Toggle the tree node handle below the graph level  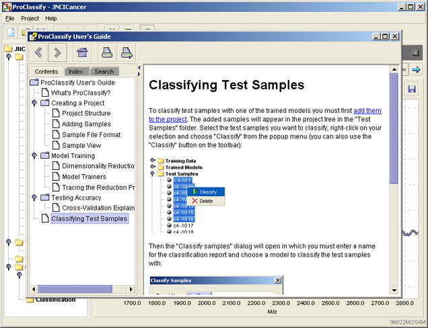(x=9, y=242)
